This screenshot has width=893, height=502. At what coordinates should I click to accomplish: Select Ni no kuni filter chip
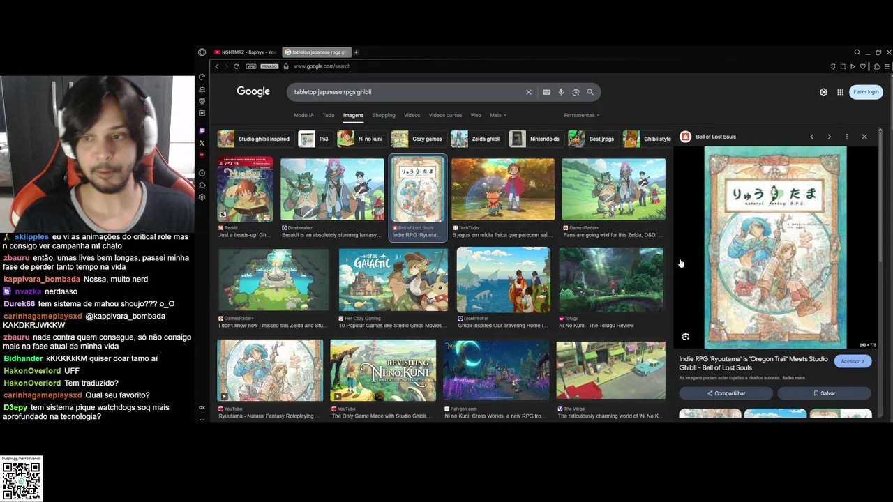(361, 139)
